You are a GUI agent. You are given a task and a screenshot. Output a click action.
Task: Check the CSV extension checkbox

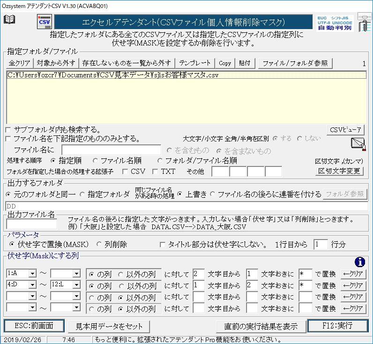pyautogui.click(x=125, y=172)
